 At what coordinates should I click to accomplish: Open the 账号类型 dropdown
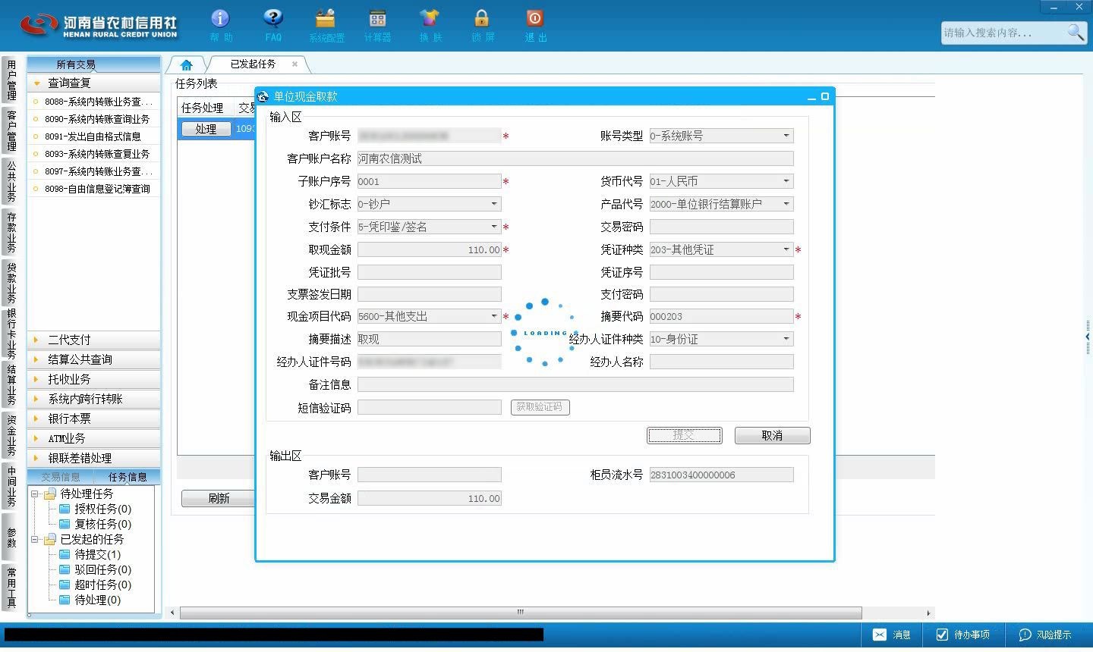(x=786, y=136)
